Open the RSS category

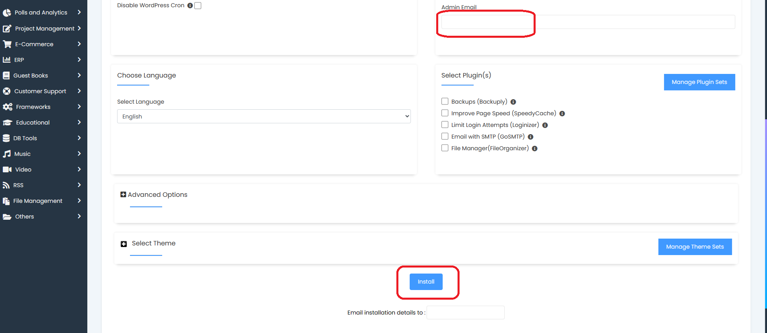[x=43, y=185]
